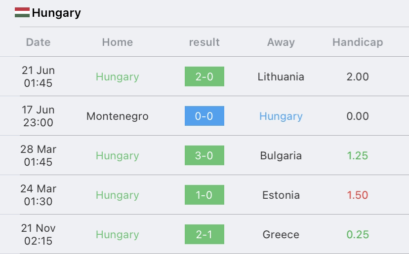This screenshot has width=409, height=254.
Task: Click the Handicap column header
Action: point(358,42)
